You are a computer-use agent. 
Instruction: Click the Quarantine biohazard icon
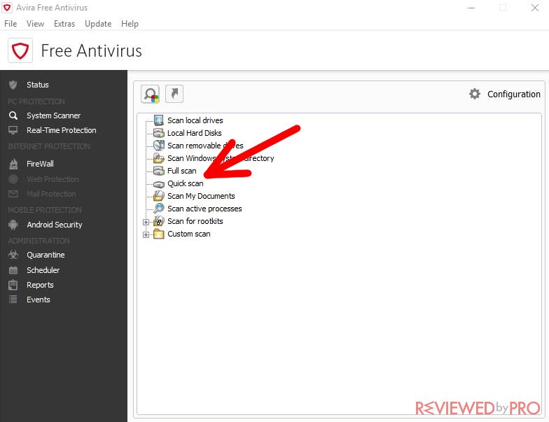click(x=13, y=255)
